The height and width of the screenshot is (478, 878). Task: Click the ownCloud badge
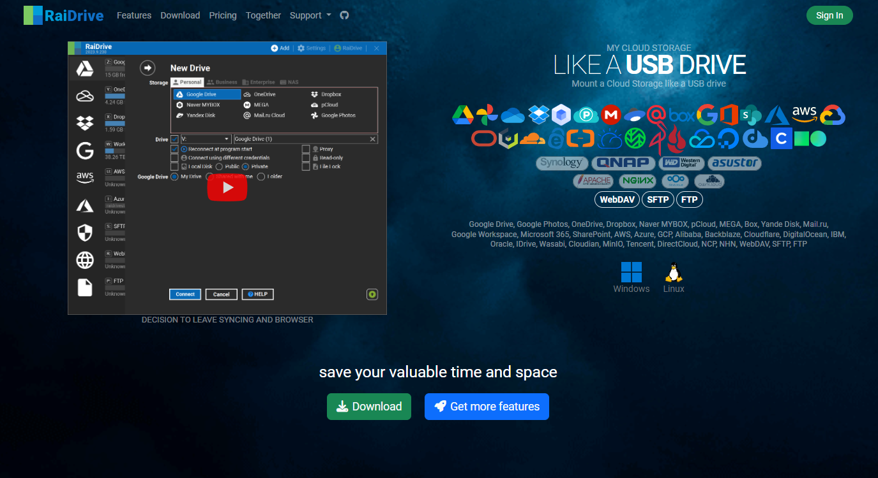point(709,181)
